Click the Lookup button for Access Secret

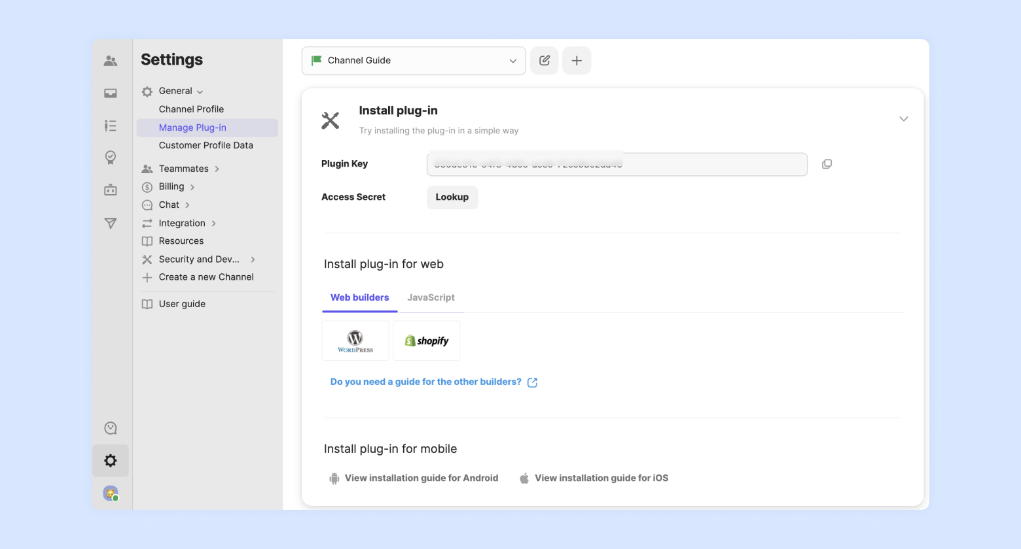click(452, 197)
